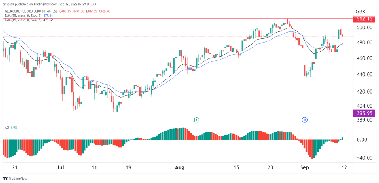Click the EMA (15, close) indicator legend
This screenshot has height=183, width=379.
click(x=28, y=20)
